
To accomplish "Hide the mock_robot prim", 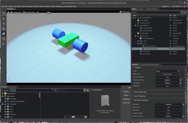I will click(x=170, y=36).
